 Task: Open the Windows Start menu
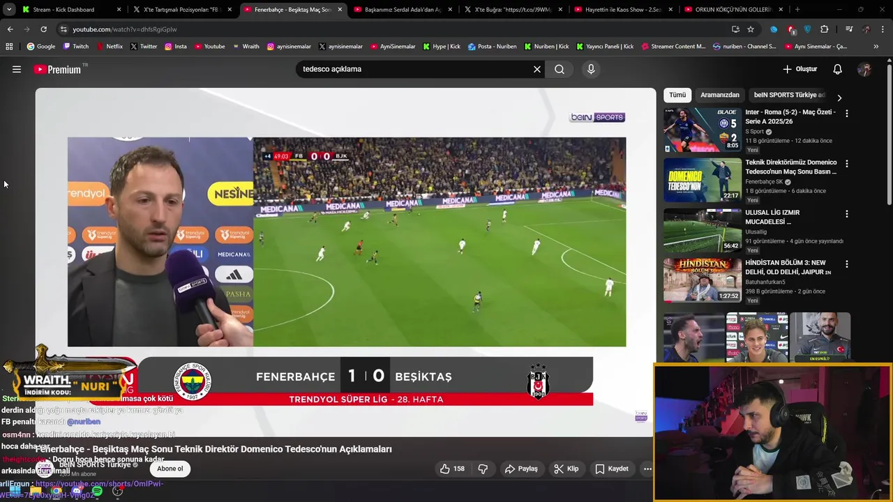tap(15, 492)
